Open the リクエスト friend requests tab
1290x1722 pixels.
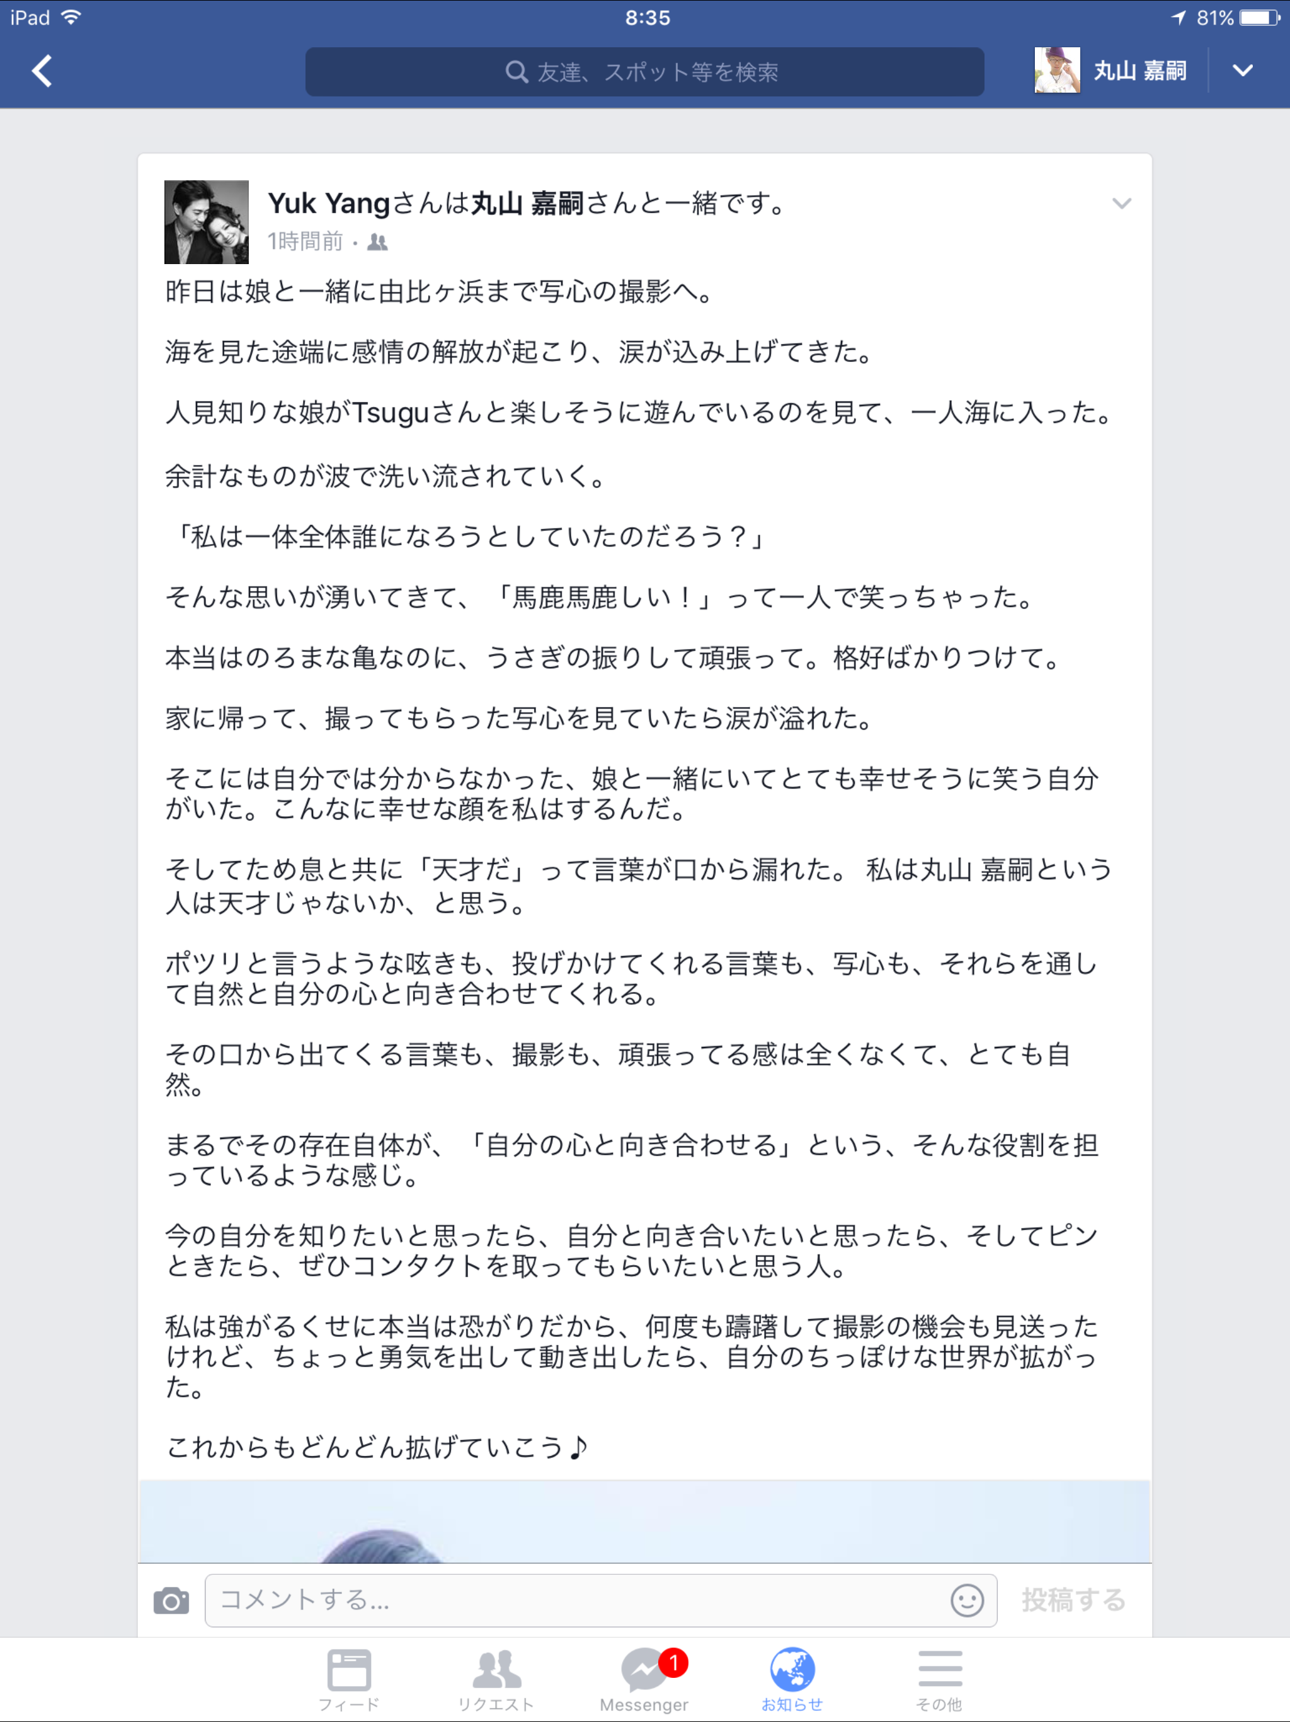pyautogui.click(x=496, y=1680)
